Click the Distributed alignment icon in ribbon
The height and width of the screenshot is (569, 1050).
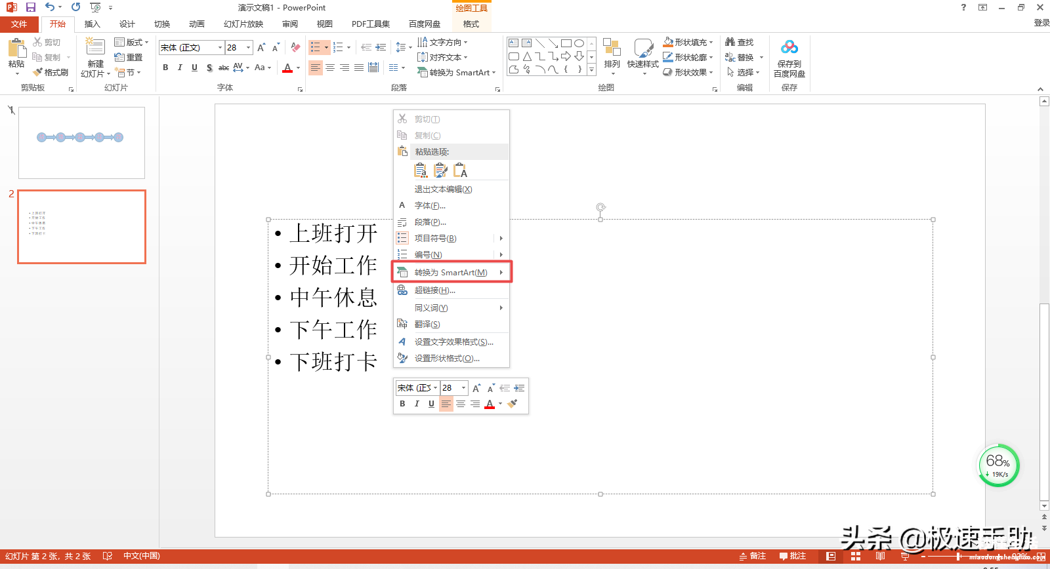[373, 68]
